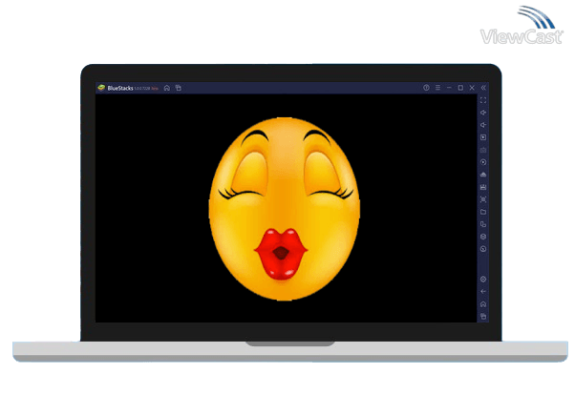This screenshot has width=575, height=395.
Task: Click the play-in-square icon in the sidebar
Action: (483, 137)
